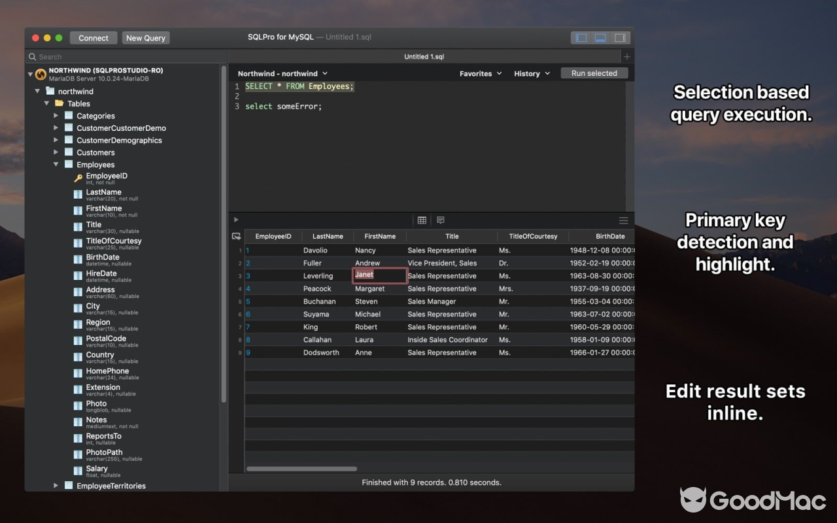Open the Favorites dropdown
Image resolution: width=837 pixels, height=523 pixels.
click(480, 73)
